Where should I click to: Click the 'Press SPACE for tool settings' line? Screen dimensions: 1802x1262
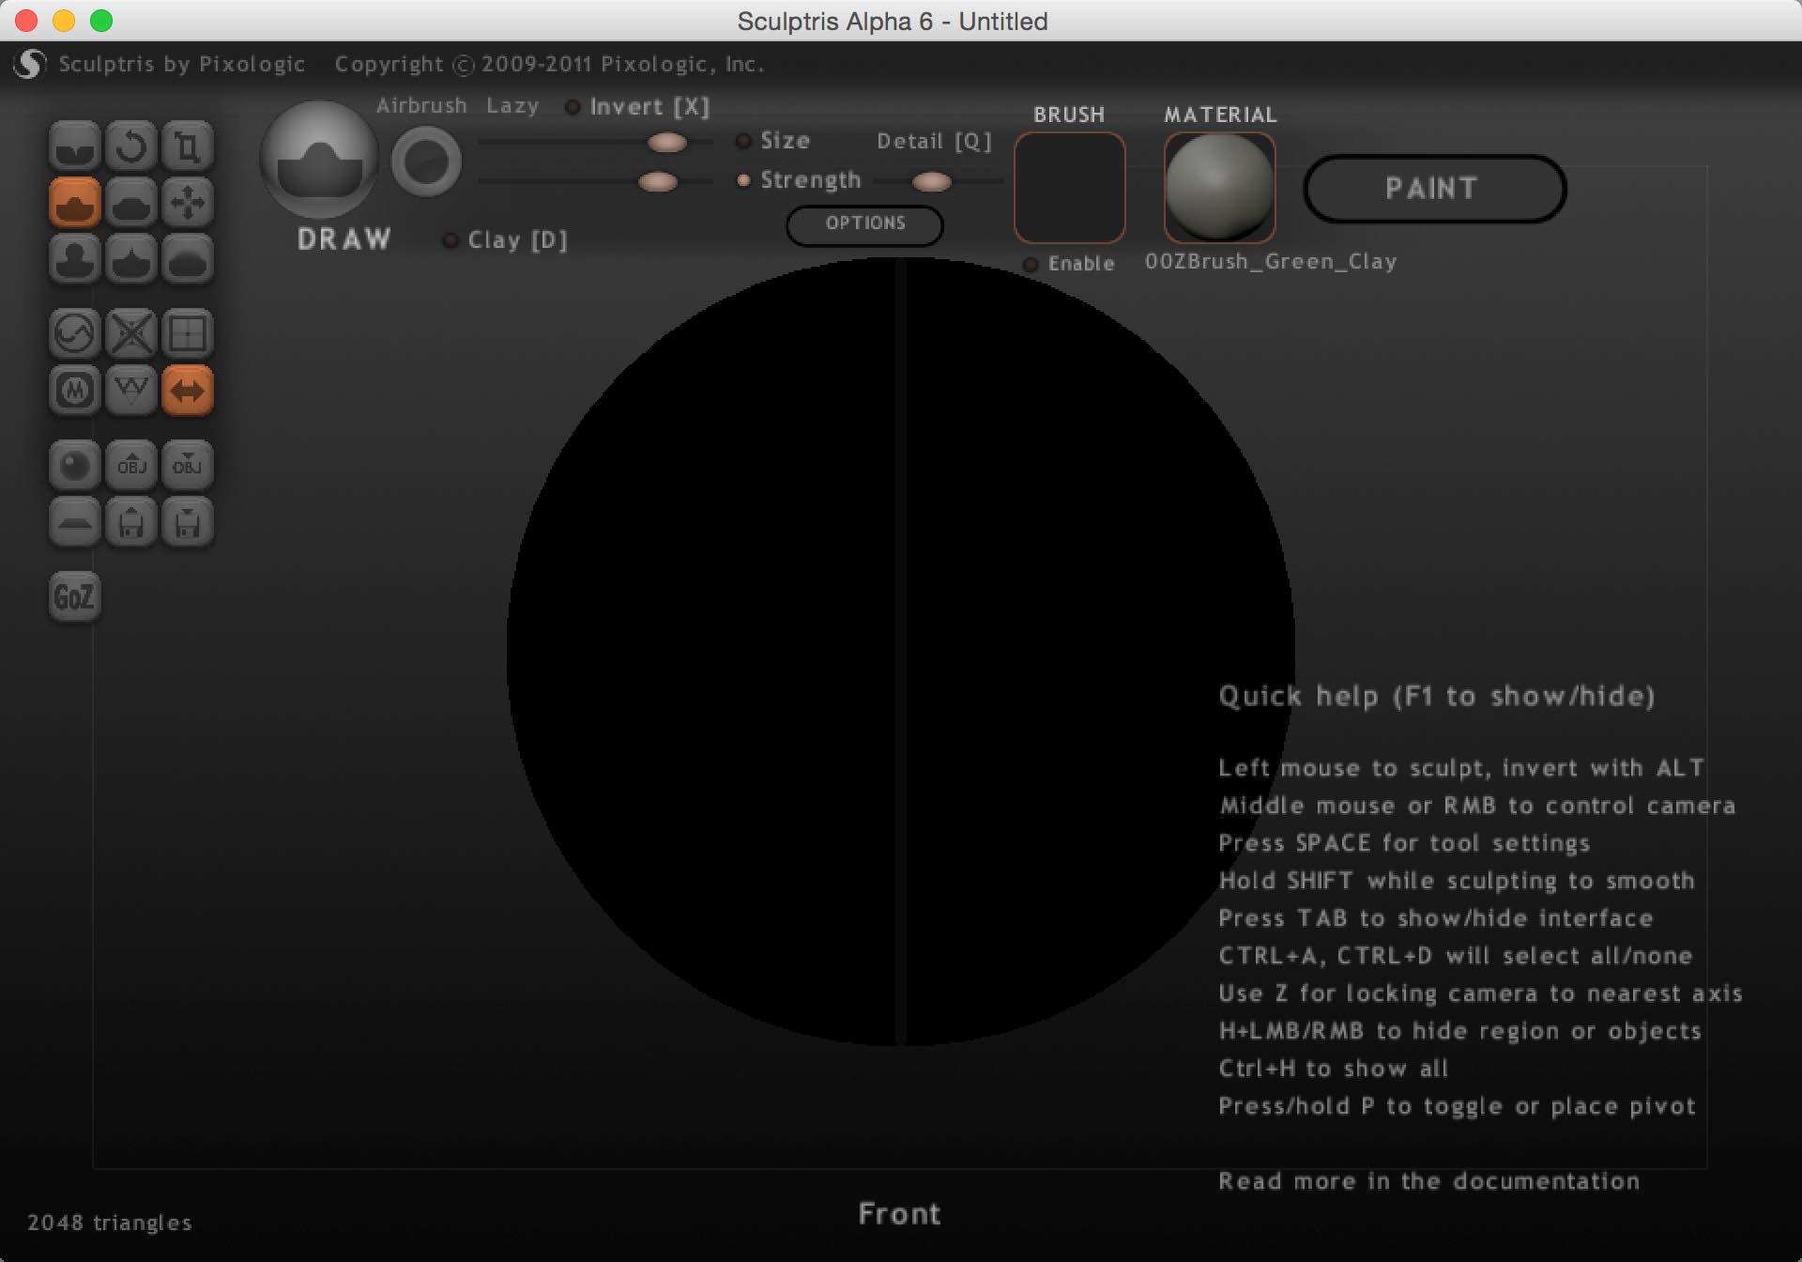(1404, 842)
